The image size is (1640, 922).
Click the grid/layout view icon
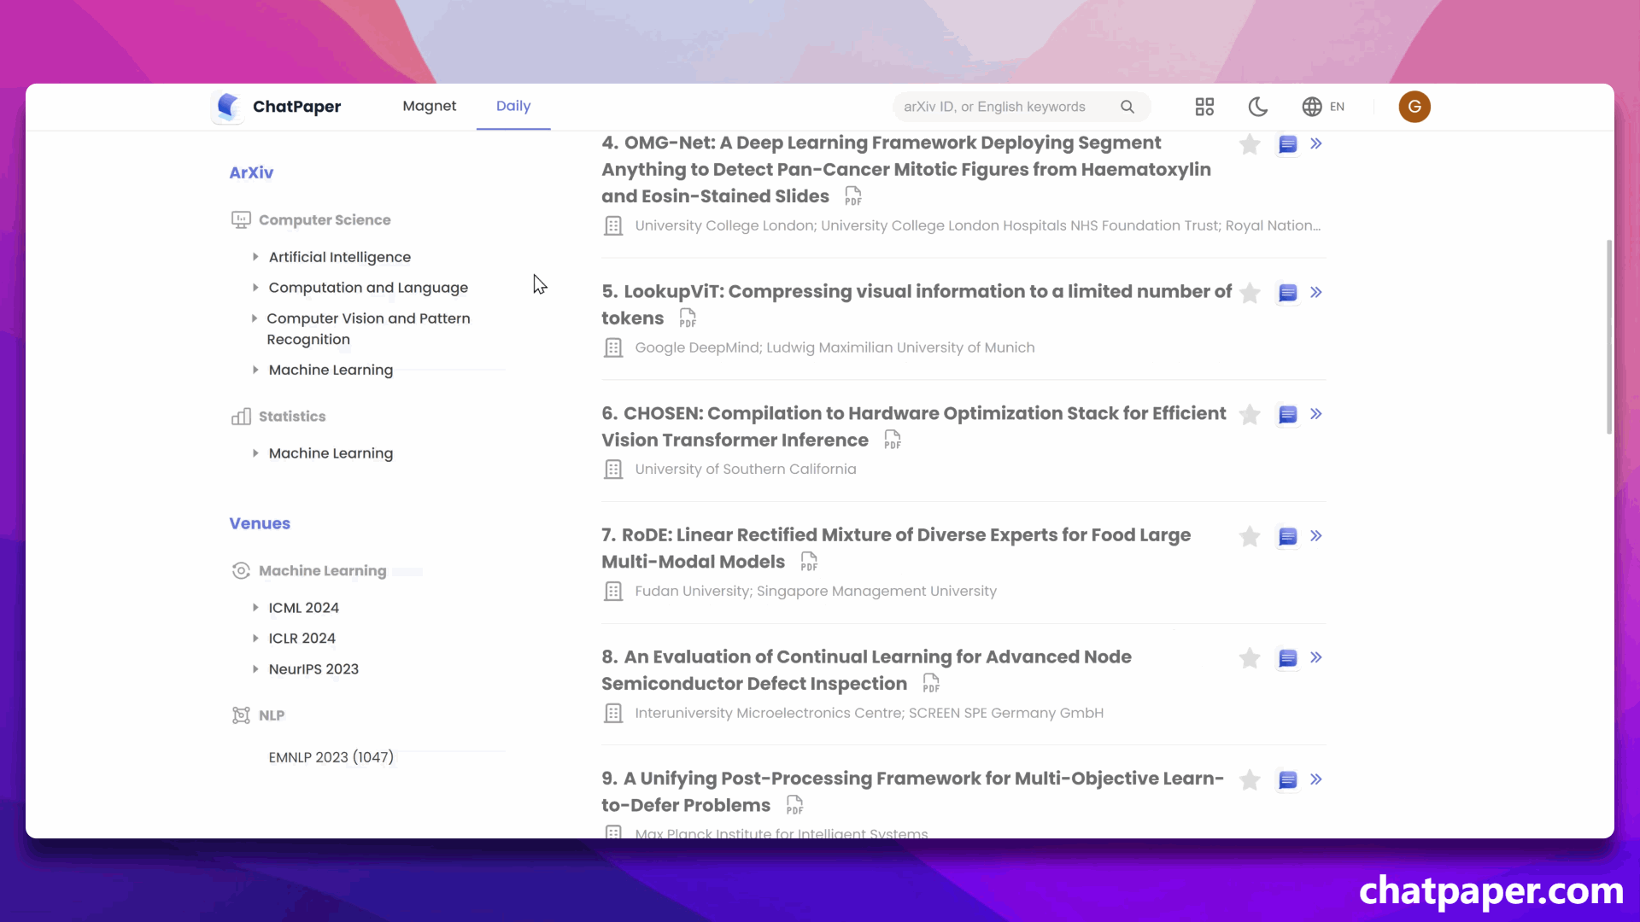coord(1204,106)
